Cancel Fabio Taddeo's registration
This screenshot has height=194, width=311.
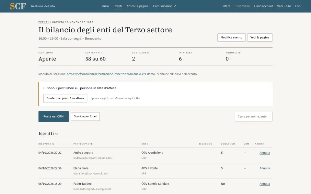click(265, 184)
